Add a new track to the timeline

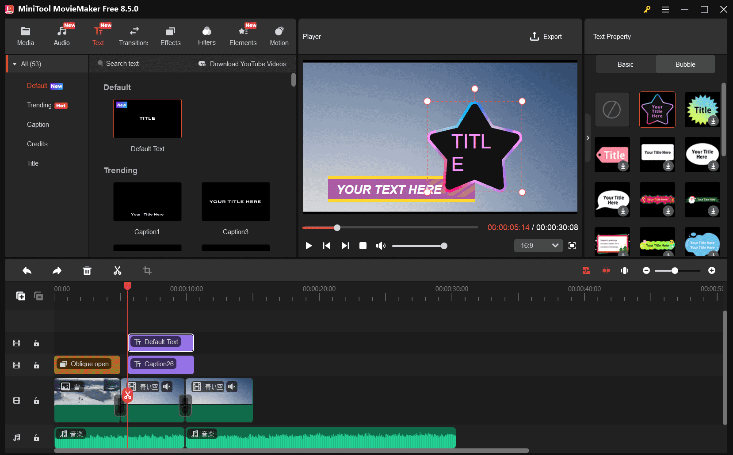click(21, 296)
